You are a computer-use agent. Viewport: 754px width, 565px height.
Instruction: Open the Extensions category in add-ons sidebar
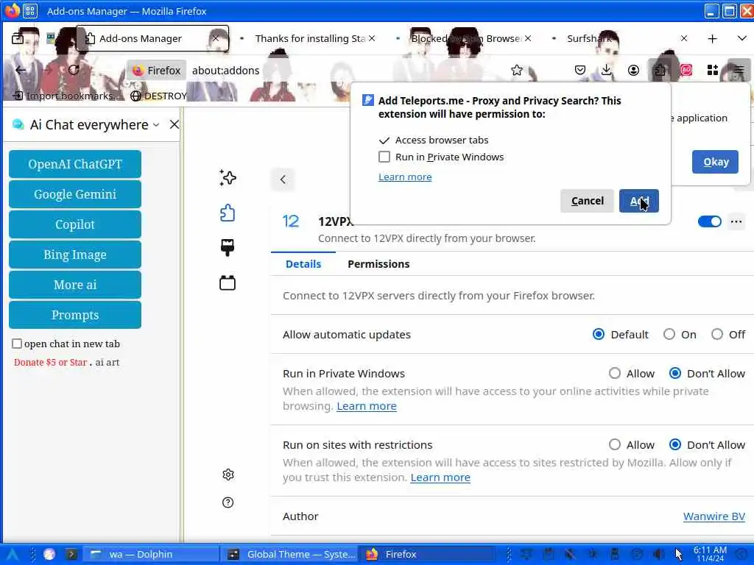(x=228, y=213)
